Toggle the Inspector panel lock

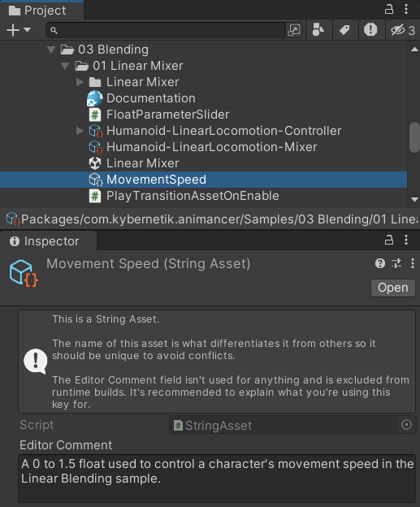(x=389, y=240)
